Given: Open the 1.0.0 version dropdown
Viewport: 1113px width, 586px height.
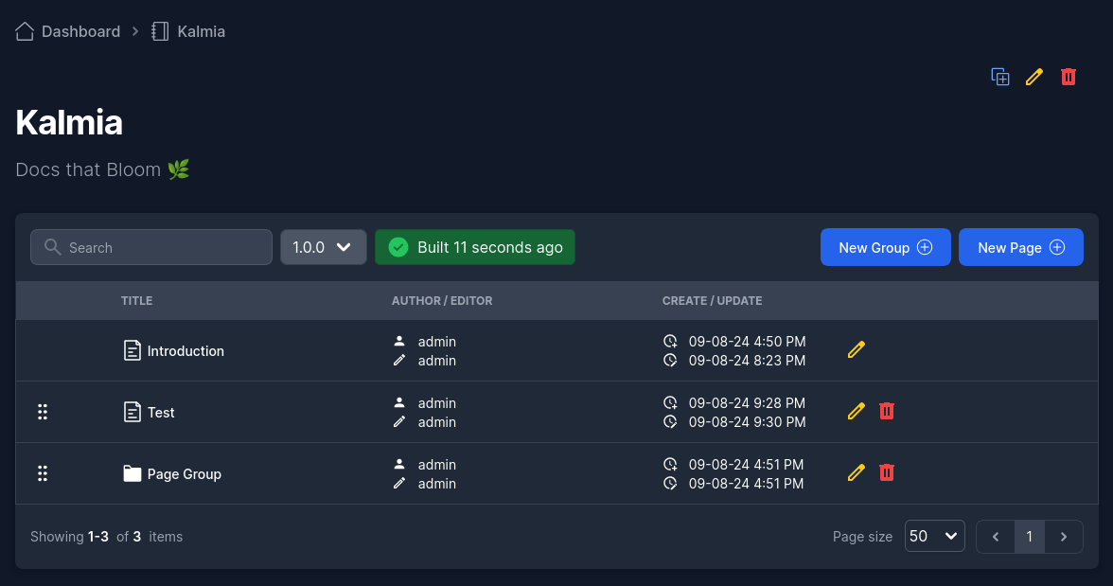Looking at the screenshot, I should pyautogui.click(x=323, y=247).
